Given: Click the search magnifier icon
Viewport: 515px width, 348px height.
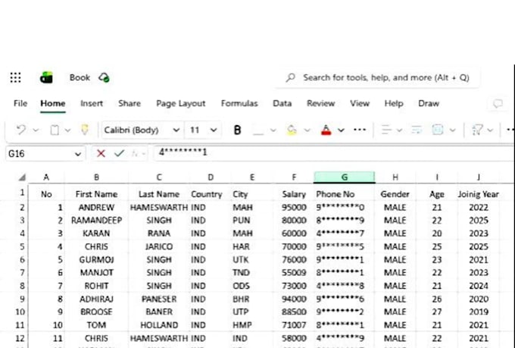Looking at the screenshot, I should [x=290, y=77].
